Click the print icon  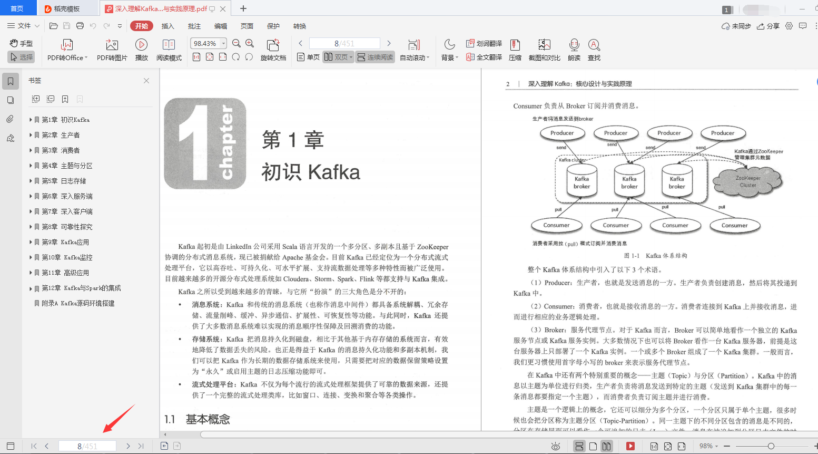click(x=80, y=26)
